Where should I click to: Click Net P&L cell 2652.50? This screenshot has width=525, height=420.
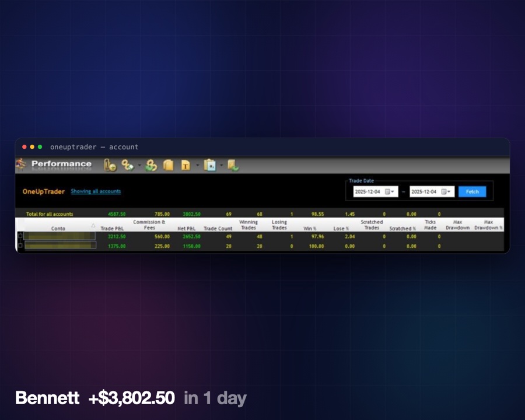tap(191, 236)
